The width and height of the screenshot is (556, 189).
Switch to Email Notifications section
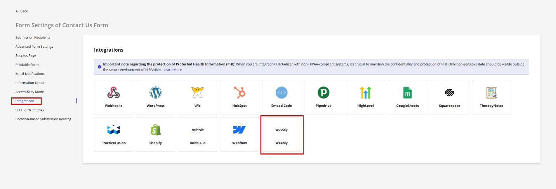(x=30, y=74)
